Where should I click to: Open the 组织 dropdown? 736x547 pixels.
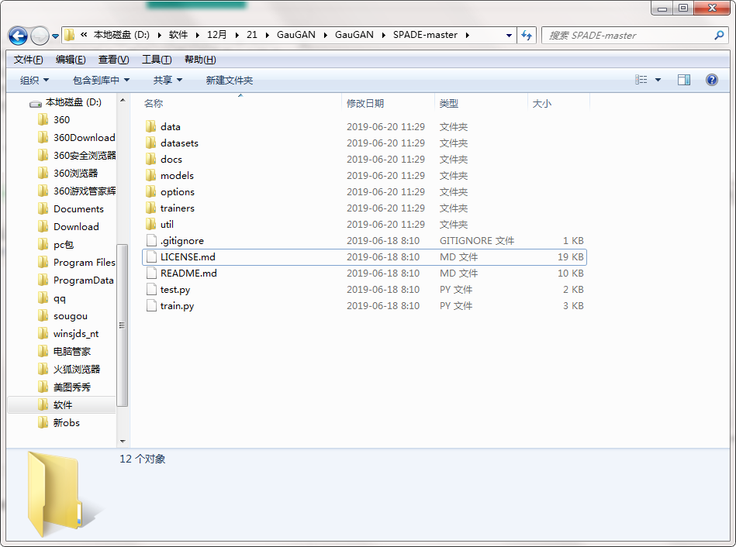34,81
